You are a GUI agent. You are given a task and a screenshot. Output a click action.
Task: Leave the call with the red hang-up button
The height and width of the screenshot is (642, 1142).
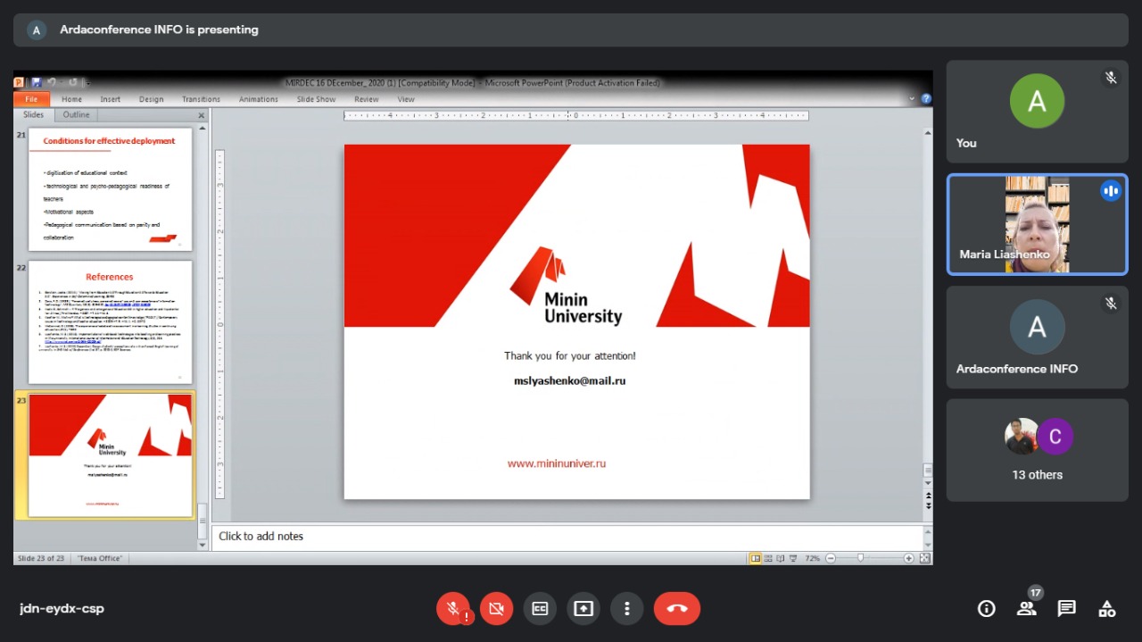click(x=677, y=608)
